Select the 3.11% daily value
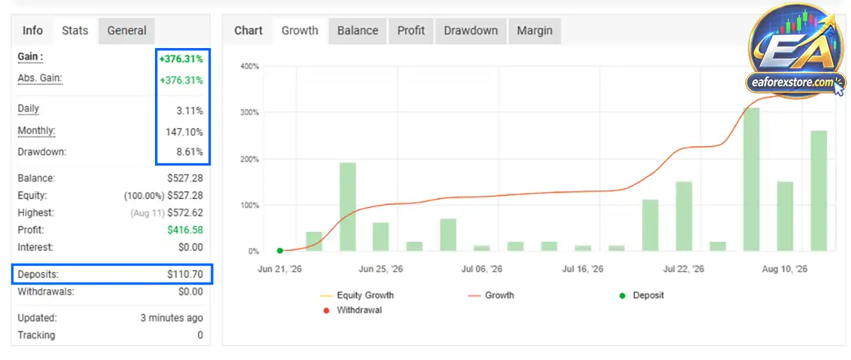851x360 pixels. (x=189, y=110)
